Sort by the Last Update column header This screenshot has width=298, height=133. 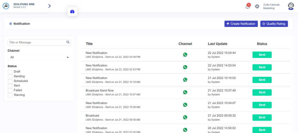pos(217,44)
